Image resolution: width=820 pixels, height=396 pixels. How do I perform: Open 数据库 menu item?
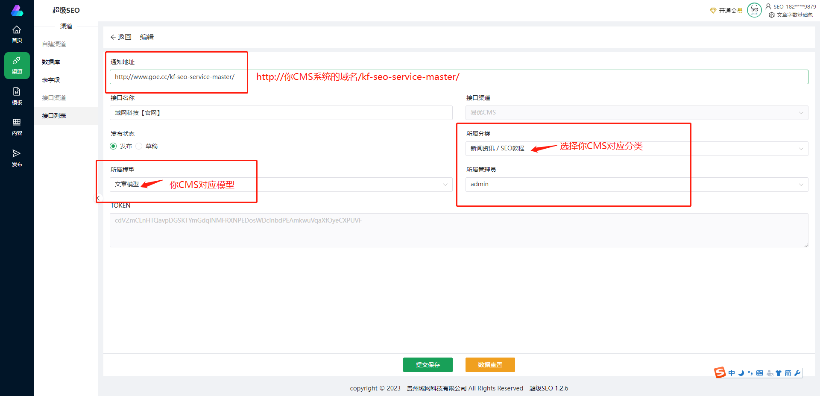coord(51,62)
